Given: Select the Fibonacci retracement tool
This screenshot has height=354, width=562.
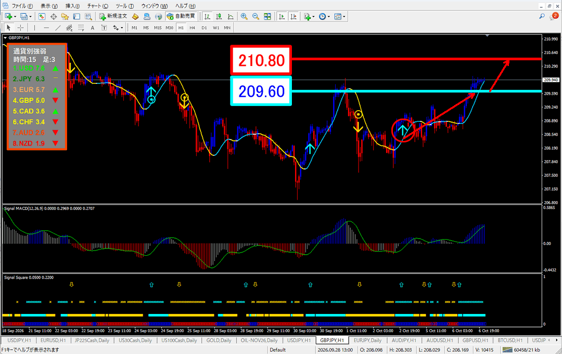Looking at the screenshot, I should [81, 28].
